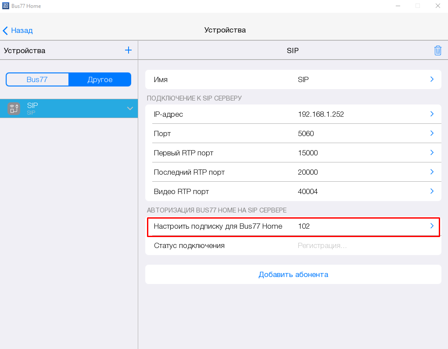
Task: Click the chevron beside subscription 102
Action: (x=432, y=226)
